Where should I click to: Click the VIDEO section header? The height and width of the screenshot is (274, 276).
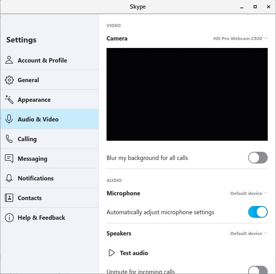114,26
